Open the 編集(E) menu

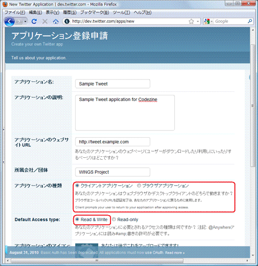click(x=36, y=12)
